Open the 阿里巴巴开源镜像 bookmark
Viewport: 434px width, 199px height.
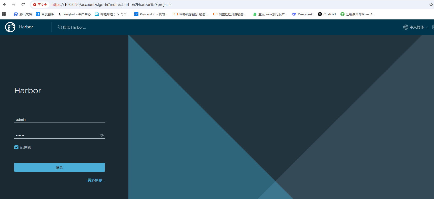[230, 14]
